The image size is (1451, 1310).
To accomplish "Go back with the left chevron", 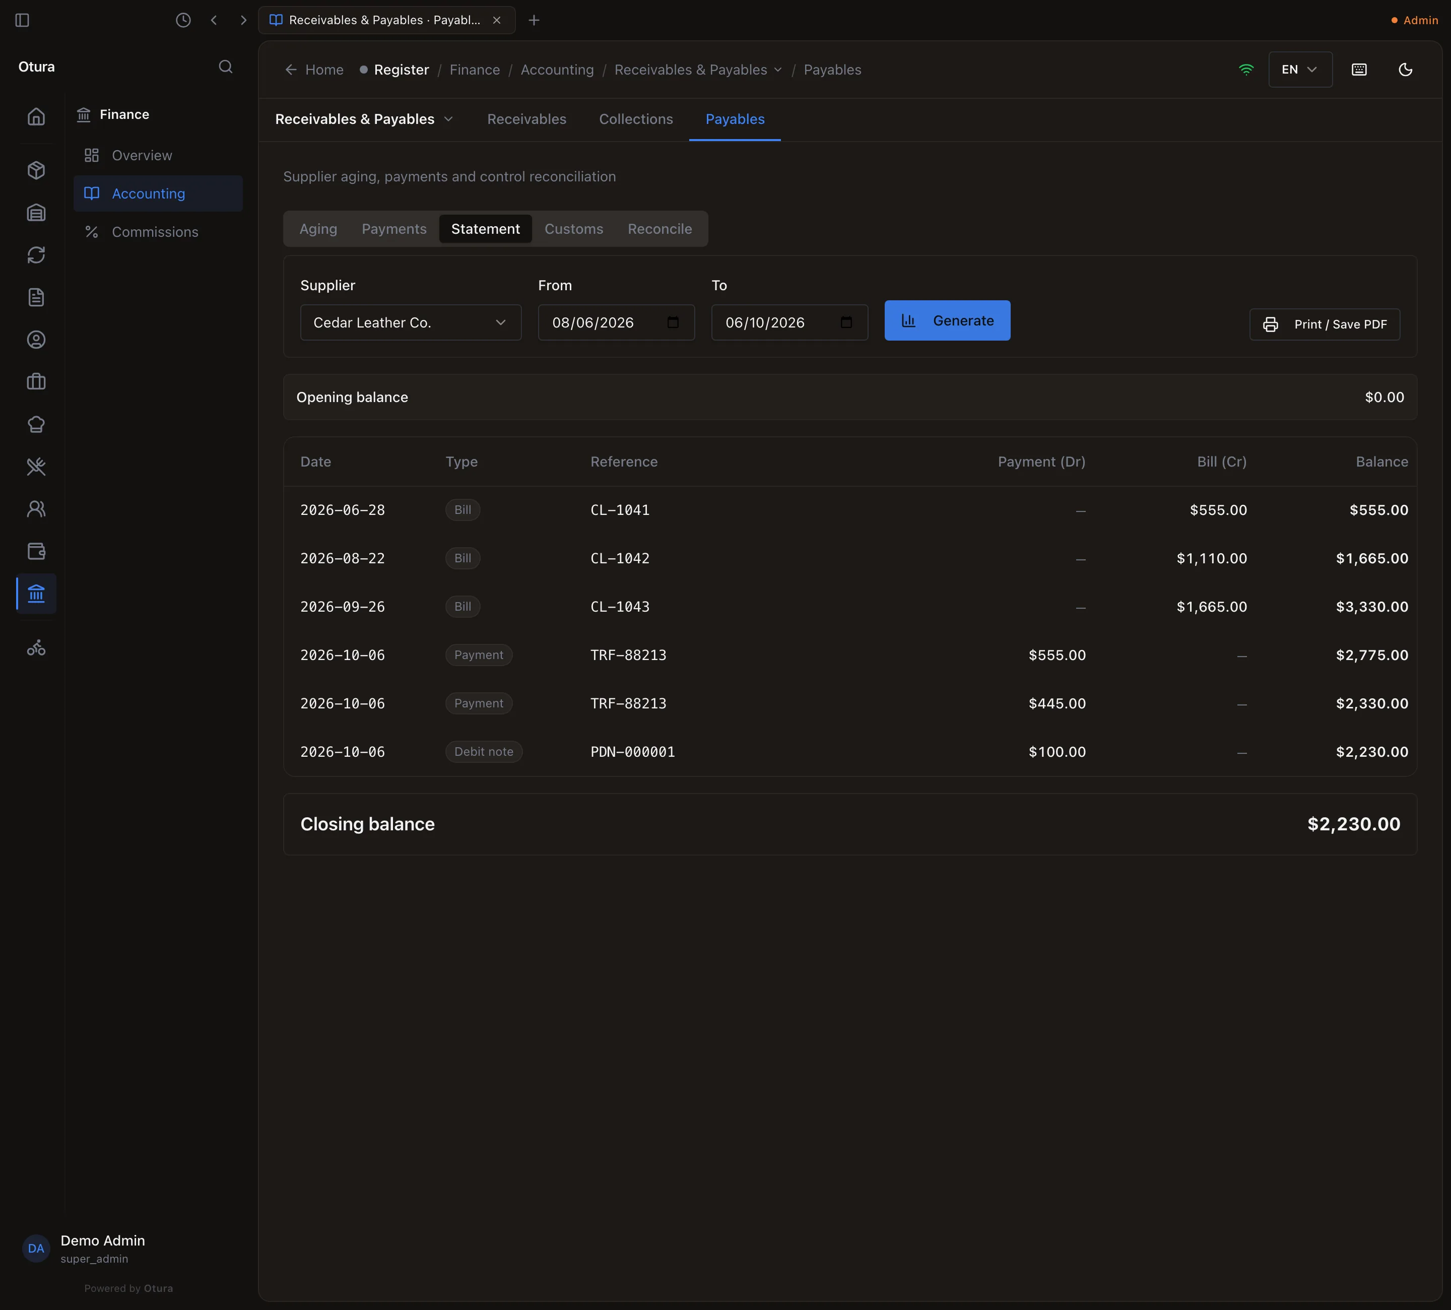I will coord(214,20).
